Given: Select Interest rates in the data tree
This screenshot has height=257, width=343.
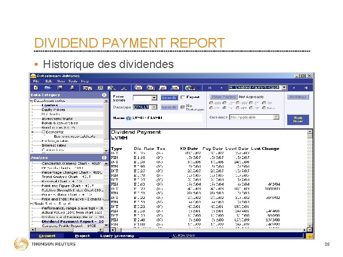Looking at the screenshot, I should 53,145.
